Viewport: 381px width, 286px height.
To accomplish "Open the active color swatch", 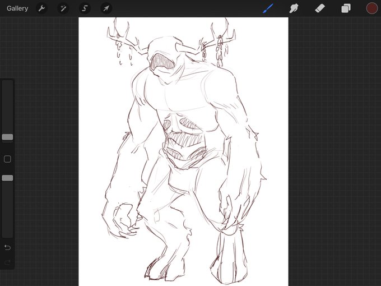I will 372,8.
